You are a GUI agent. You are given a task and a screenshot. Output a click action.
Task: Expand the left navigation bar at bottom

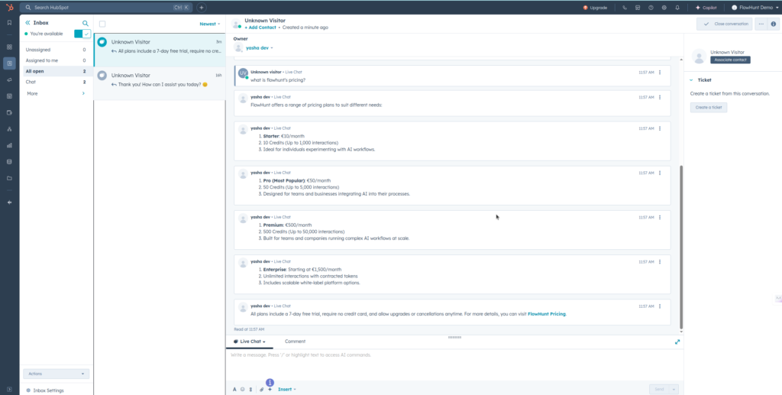(9, 390)
